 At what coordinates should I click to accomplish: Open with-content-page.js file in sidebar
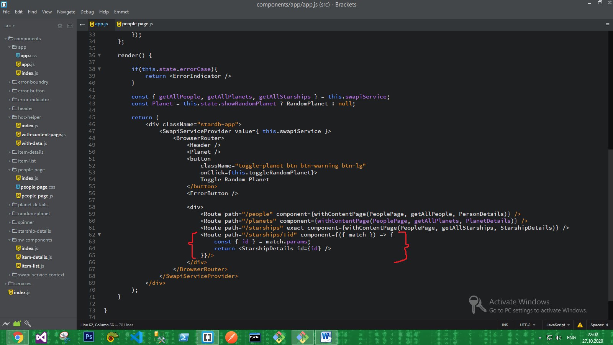click(43, 135)
